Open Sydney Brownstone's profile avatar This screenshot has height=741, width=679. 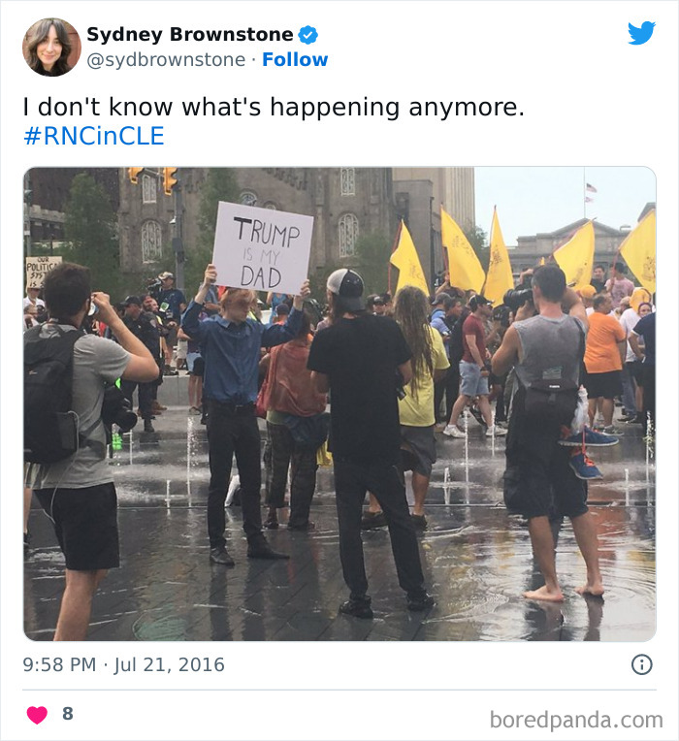pos(51,48)
